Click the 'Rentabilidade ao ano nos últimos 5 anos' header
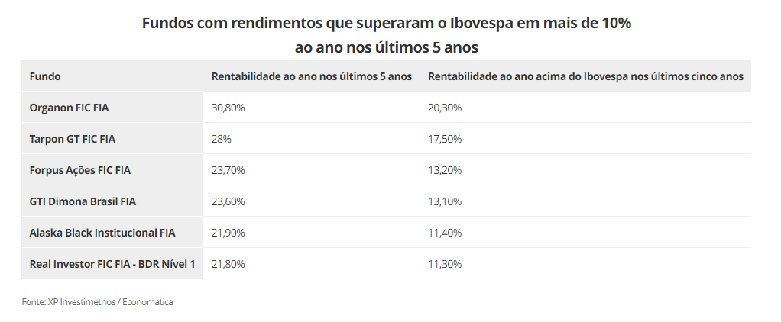781x322 pixels. (x=311, y=76)
